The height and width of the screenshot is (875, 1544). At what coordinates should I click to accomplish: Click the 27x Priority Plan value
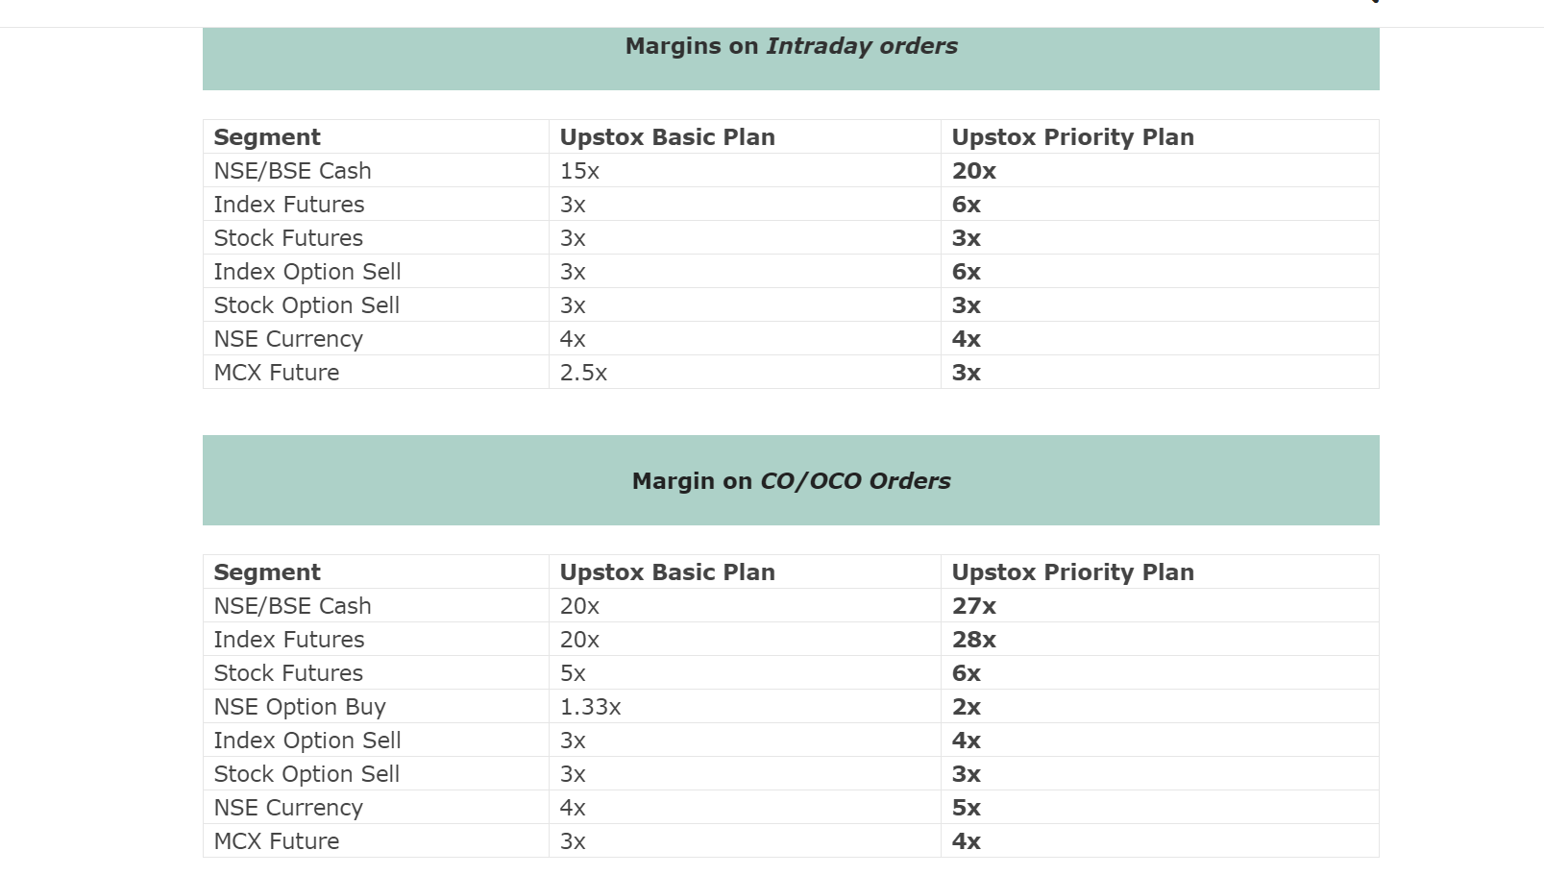(974, 606)
